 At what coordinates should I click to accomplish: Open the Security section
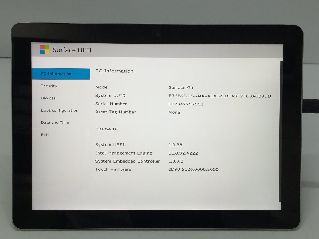49,86
